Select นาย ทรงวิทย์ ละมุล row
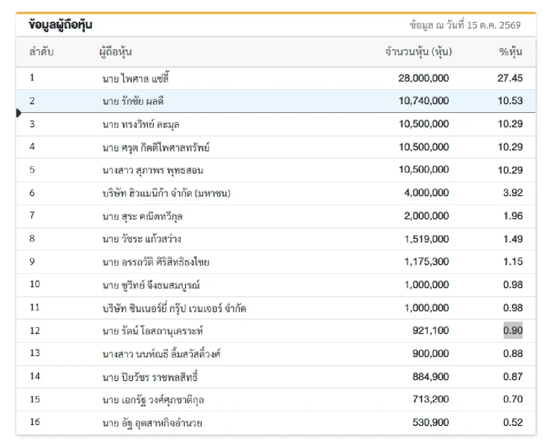Screen dimensions: 543x440 pos(276,124)
